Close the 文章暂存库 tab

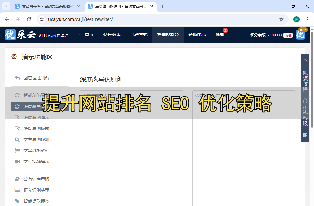coord(79,6)
